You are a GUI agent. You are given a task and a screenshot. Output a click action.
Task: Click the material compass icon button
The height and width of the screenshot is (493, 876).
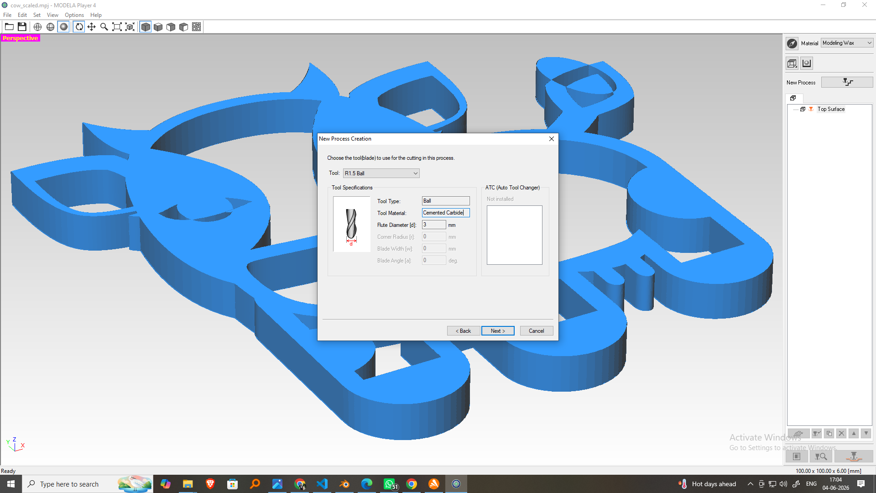[x=793, y=43]
